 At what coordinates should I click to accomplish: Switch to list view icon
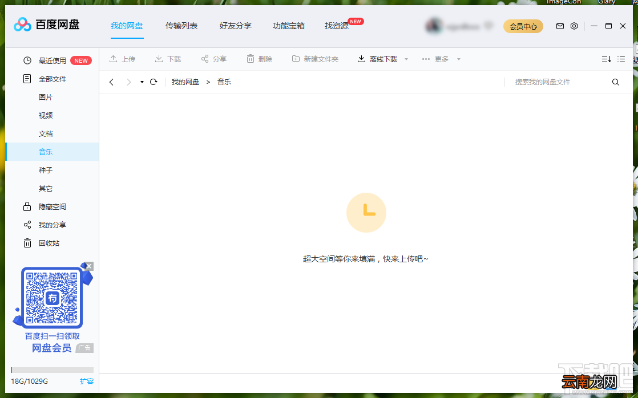[621, 59]
